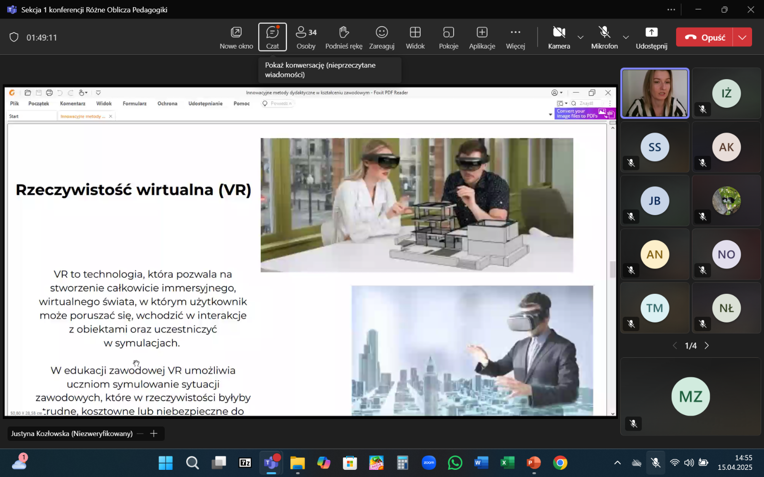Expand the Mikrofon options arrow
The width and height of the screenshot is (764, 477).
[626, 37]
